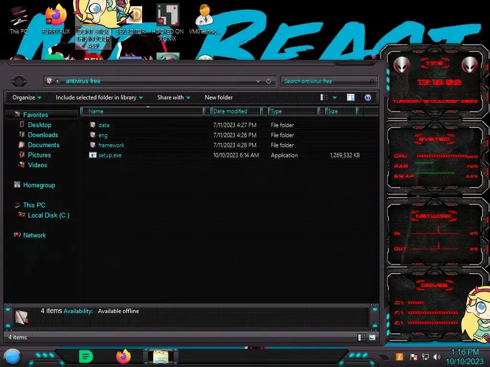Open the volume speaker tray icon
Viewport: 490px width, 367px height.
[437, 356]
